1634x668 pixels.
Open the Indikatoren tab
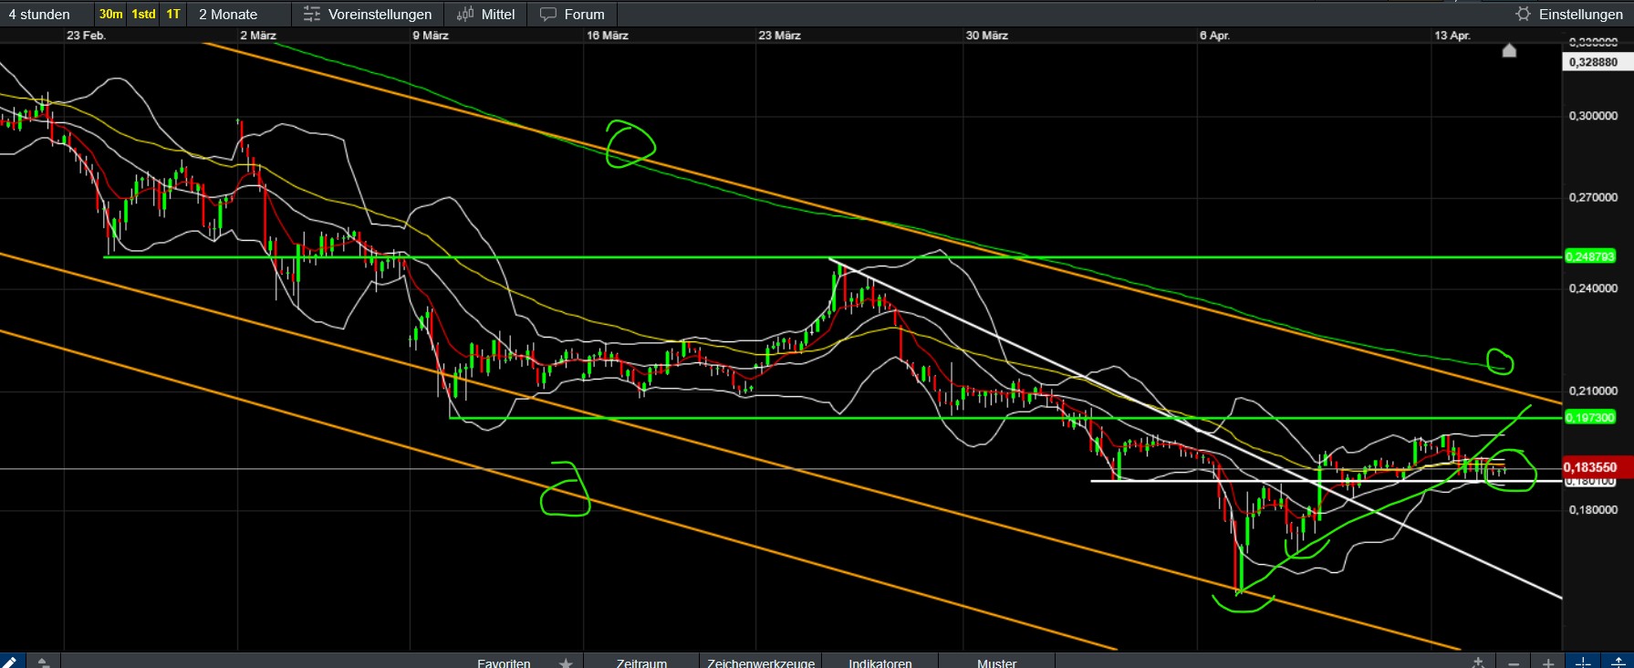point(880,663)
